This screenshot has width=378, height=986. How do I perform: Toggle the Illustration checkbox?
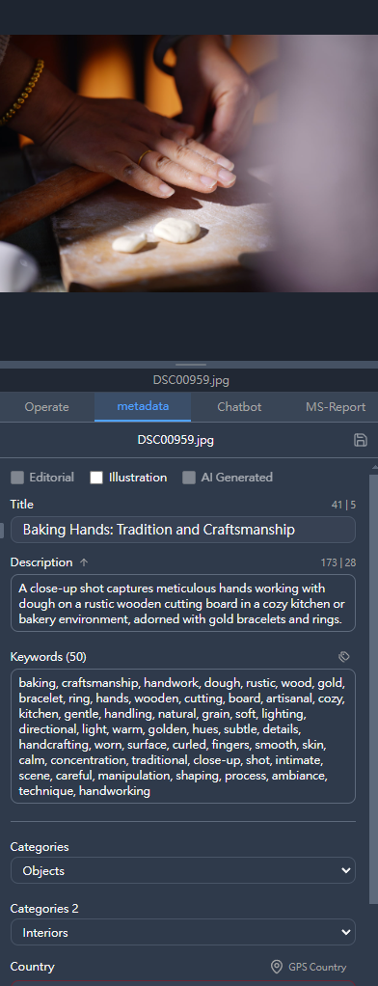96,478
